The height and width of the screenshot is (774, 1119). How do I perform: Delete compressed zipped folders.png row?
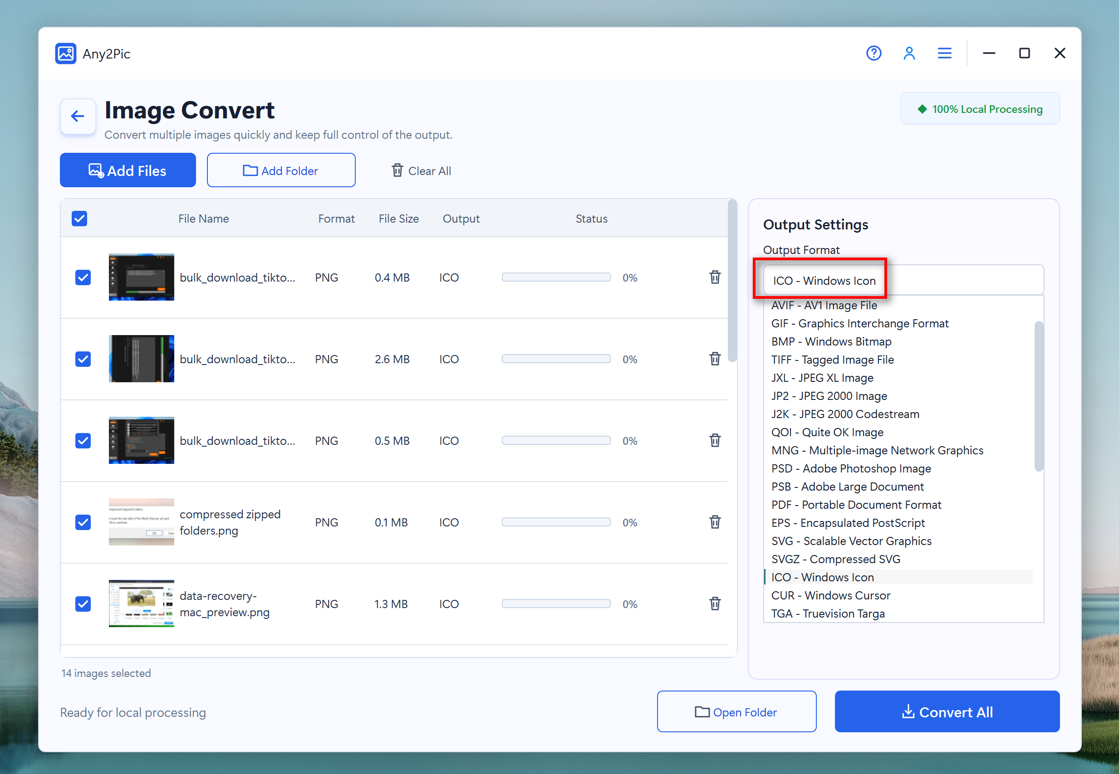715,522
